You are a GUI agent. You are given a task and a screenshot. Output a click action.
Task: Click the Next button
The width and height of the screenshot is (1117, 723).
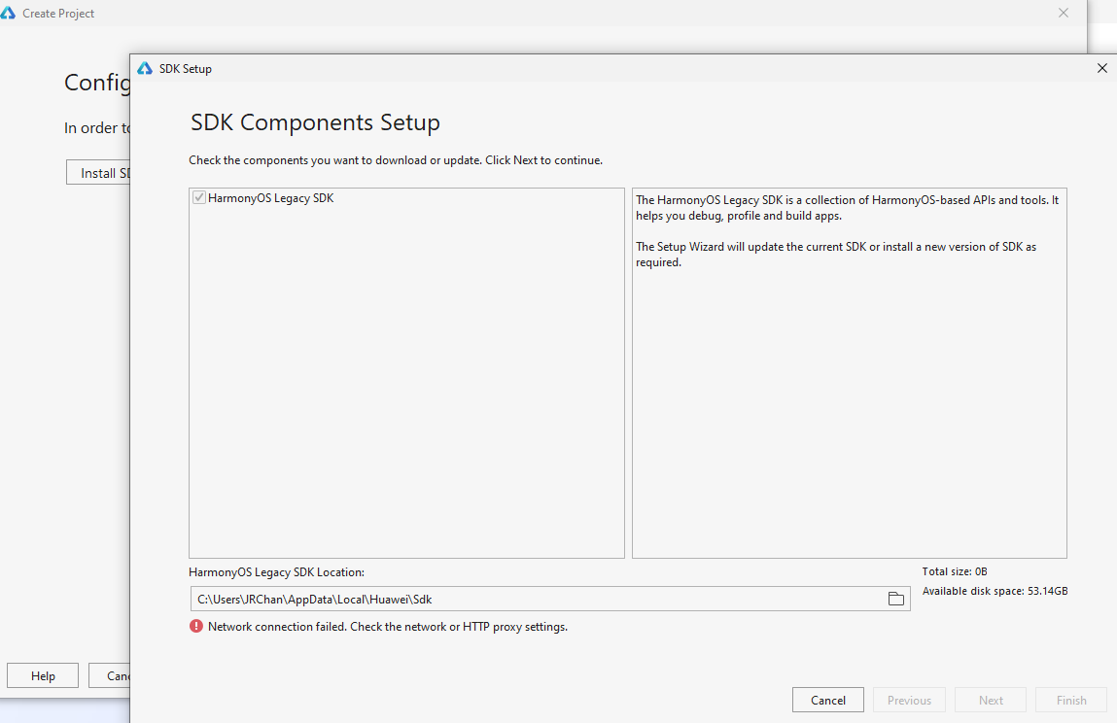click(x=991, y=700)
